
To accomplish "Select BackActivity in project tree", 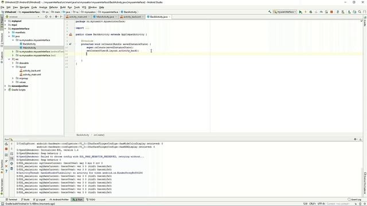I will [x=29, y=44].
